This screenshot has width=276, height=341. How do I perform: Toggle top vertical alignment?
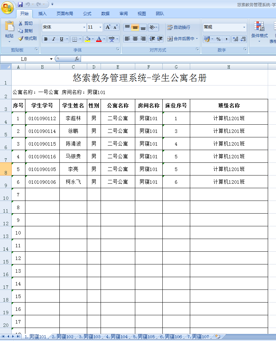coord(127,27)
